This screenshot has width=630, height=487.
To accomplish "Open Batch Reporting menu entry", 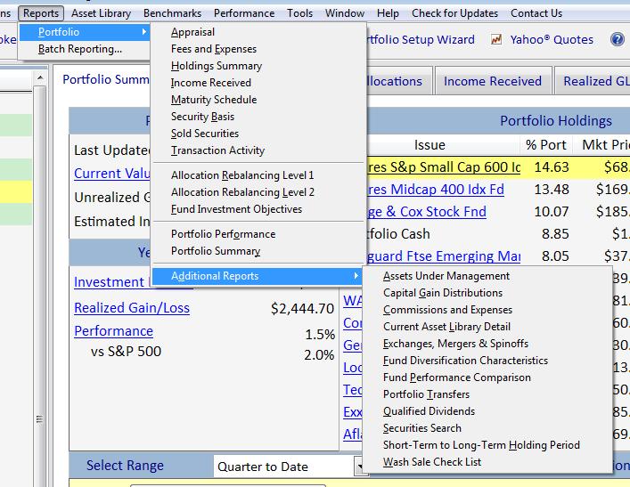I will click(80, 49).
